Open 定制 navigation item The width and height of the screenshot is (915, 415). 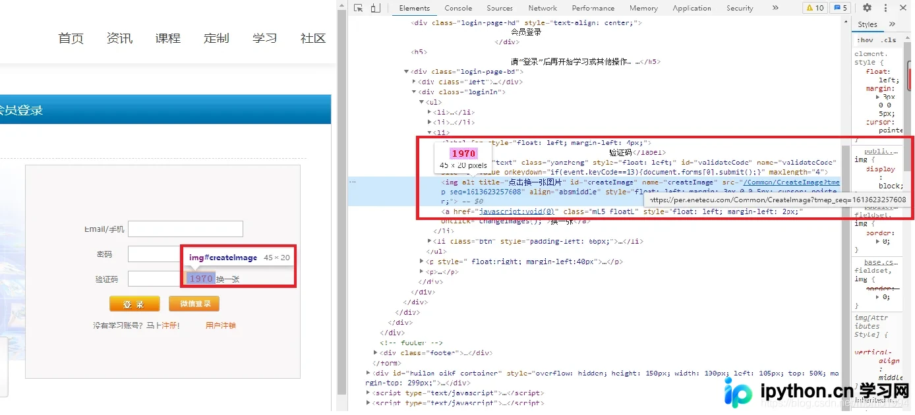(216, 38)
